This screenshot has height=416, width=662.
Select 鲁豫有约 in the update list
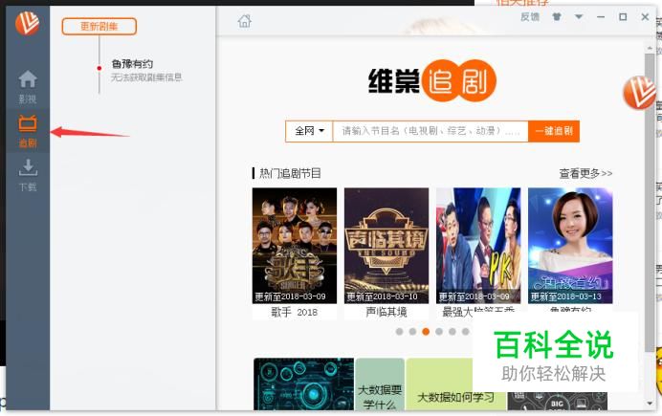(132, 64)
